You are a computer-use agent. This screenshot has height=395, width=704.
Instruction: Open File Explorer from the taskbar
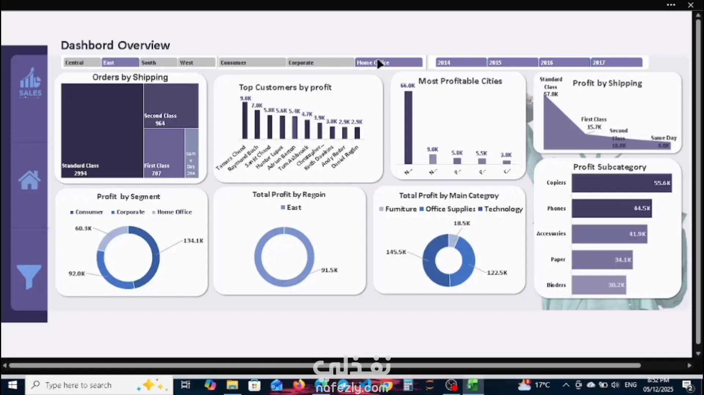point(232,385)
